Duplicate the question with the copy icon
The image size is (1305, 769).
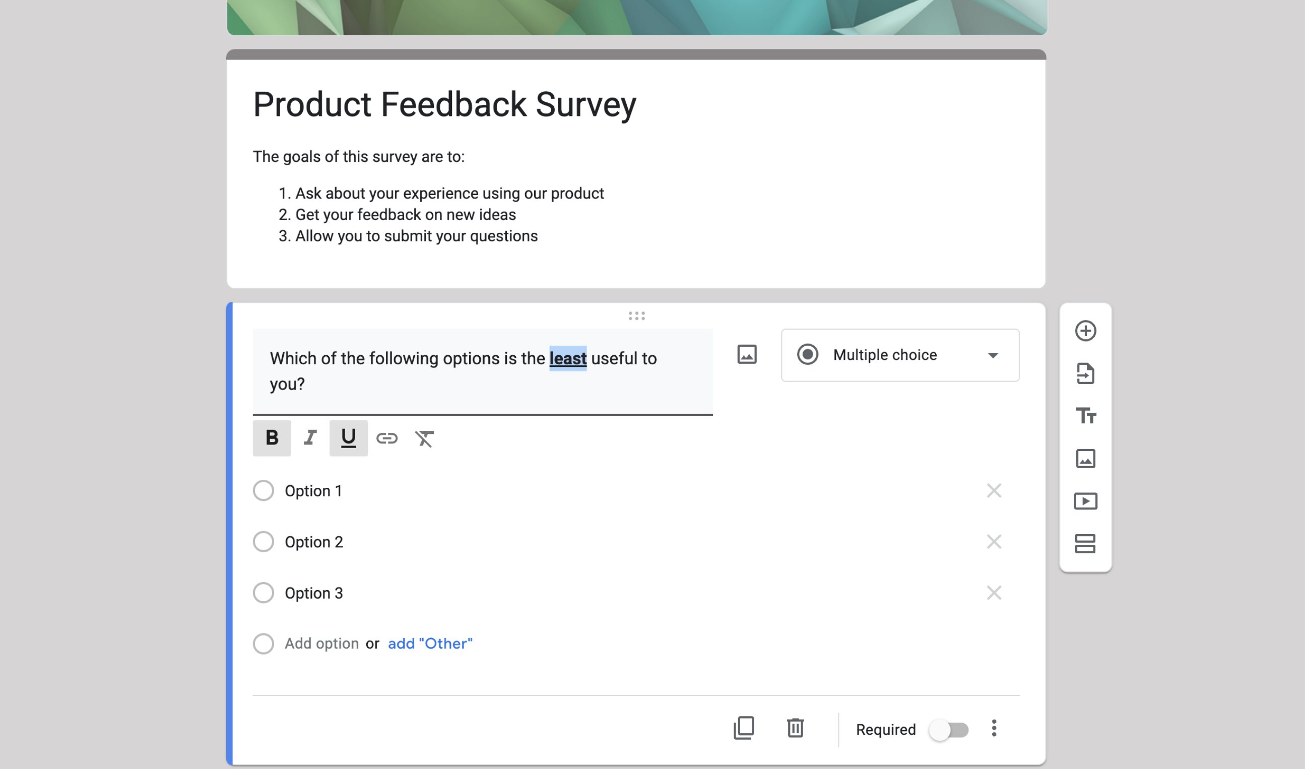tap(744, 729)
